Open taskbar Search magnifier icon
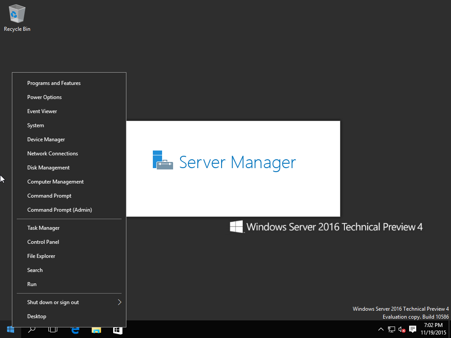 [32, 329]
